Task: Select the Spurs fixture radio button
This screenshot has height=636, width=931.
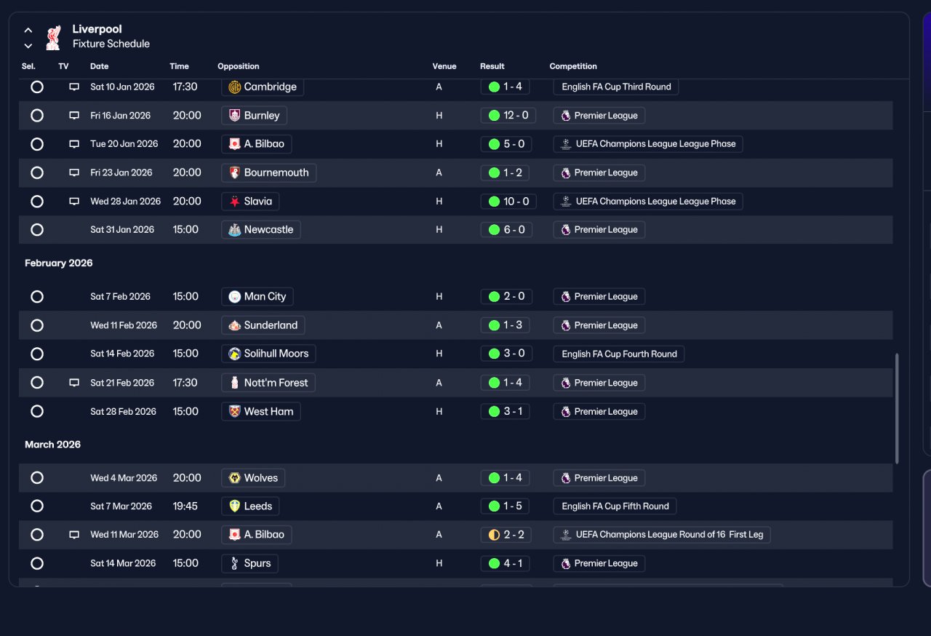Action: click(x=37, y=563)
